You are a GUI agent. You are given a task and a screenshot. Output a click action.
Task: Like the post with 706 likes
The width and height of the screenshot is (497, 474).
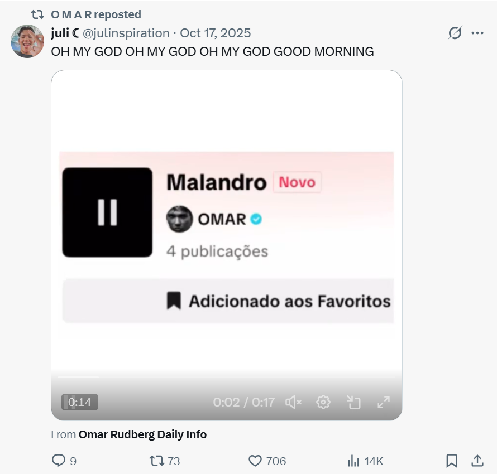[x=255, y=461]
